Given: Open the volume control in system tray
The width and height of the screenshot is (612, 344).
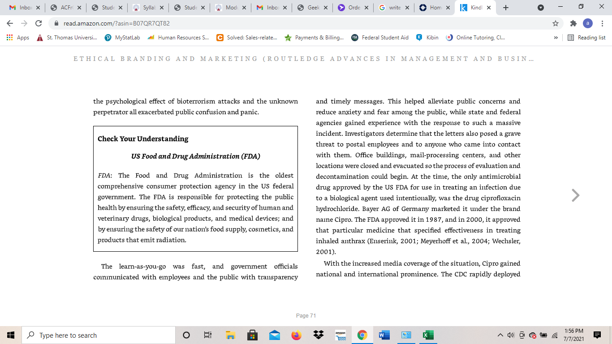Looking at the screenshot, I should pos(511,335).
